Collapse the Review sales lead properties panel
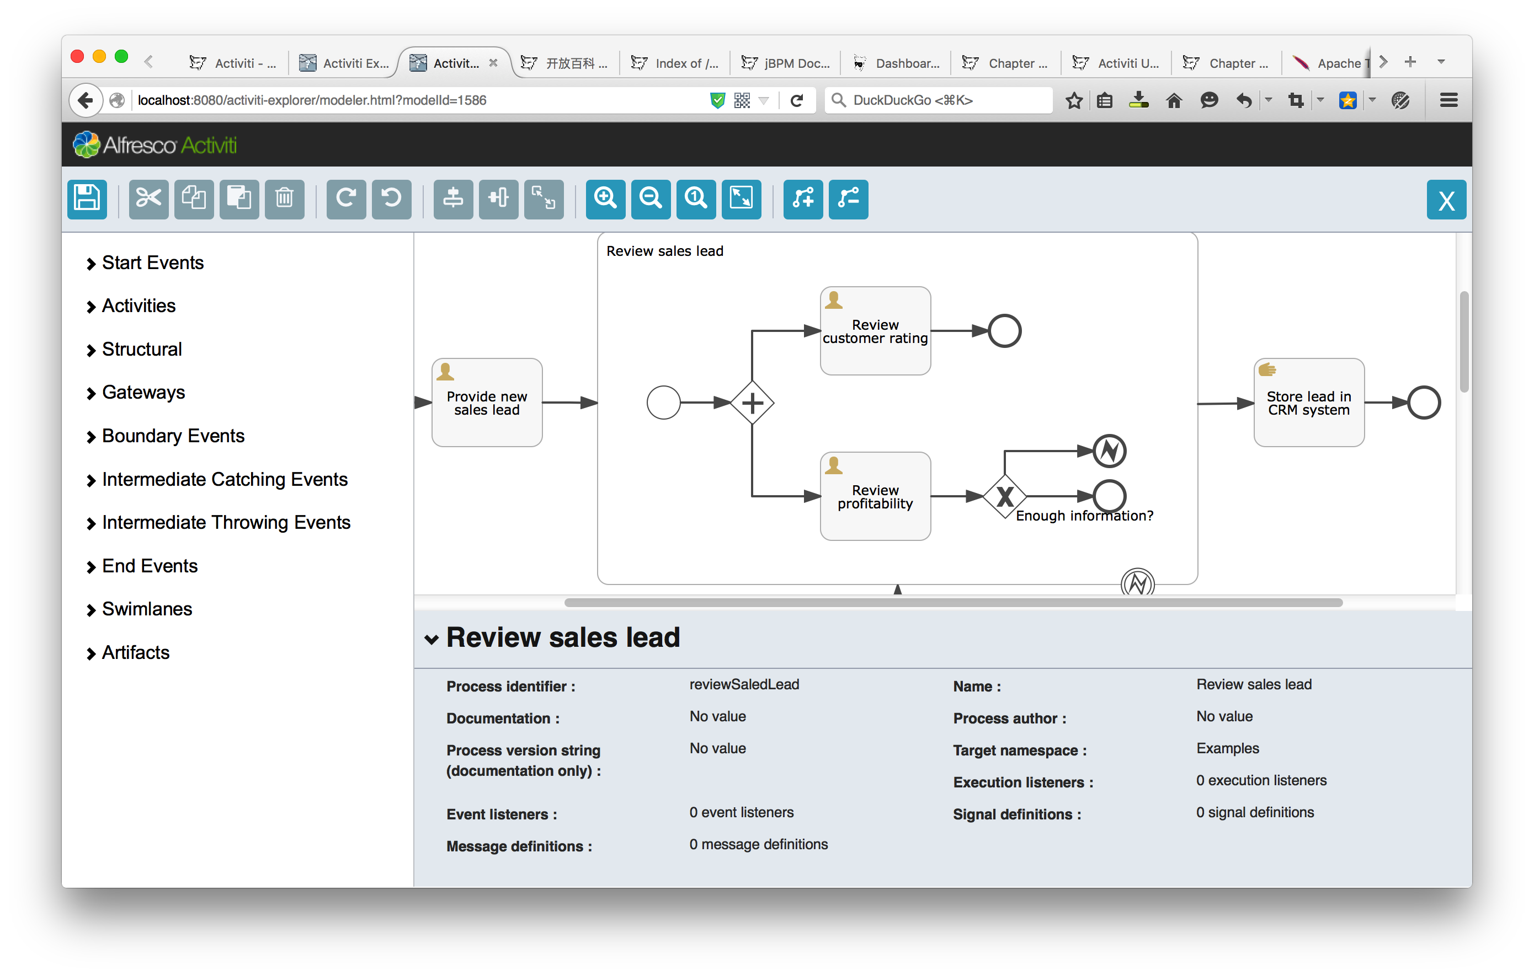 [x=432, y=639]
